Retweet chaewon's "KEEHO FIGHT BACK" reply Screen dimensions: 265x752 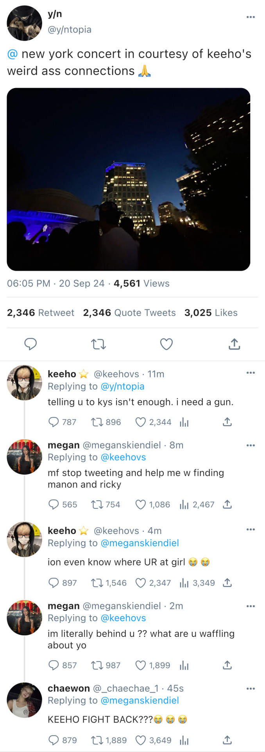97,740
